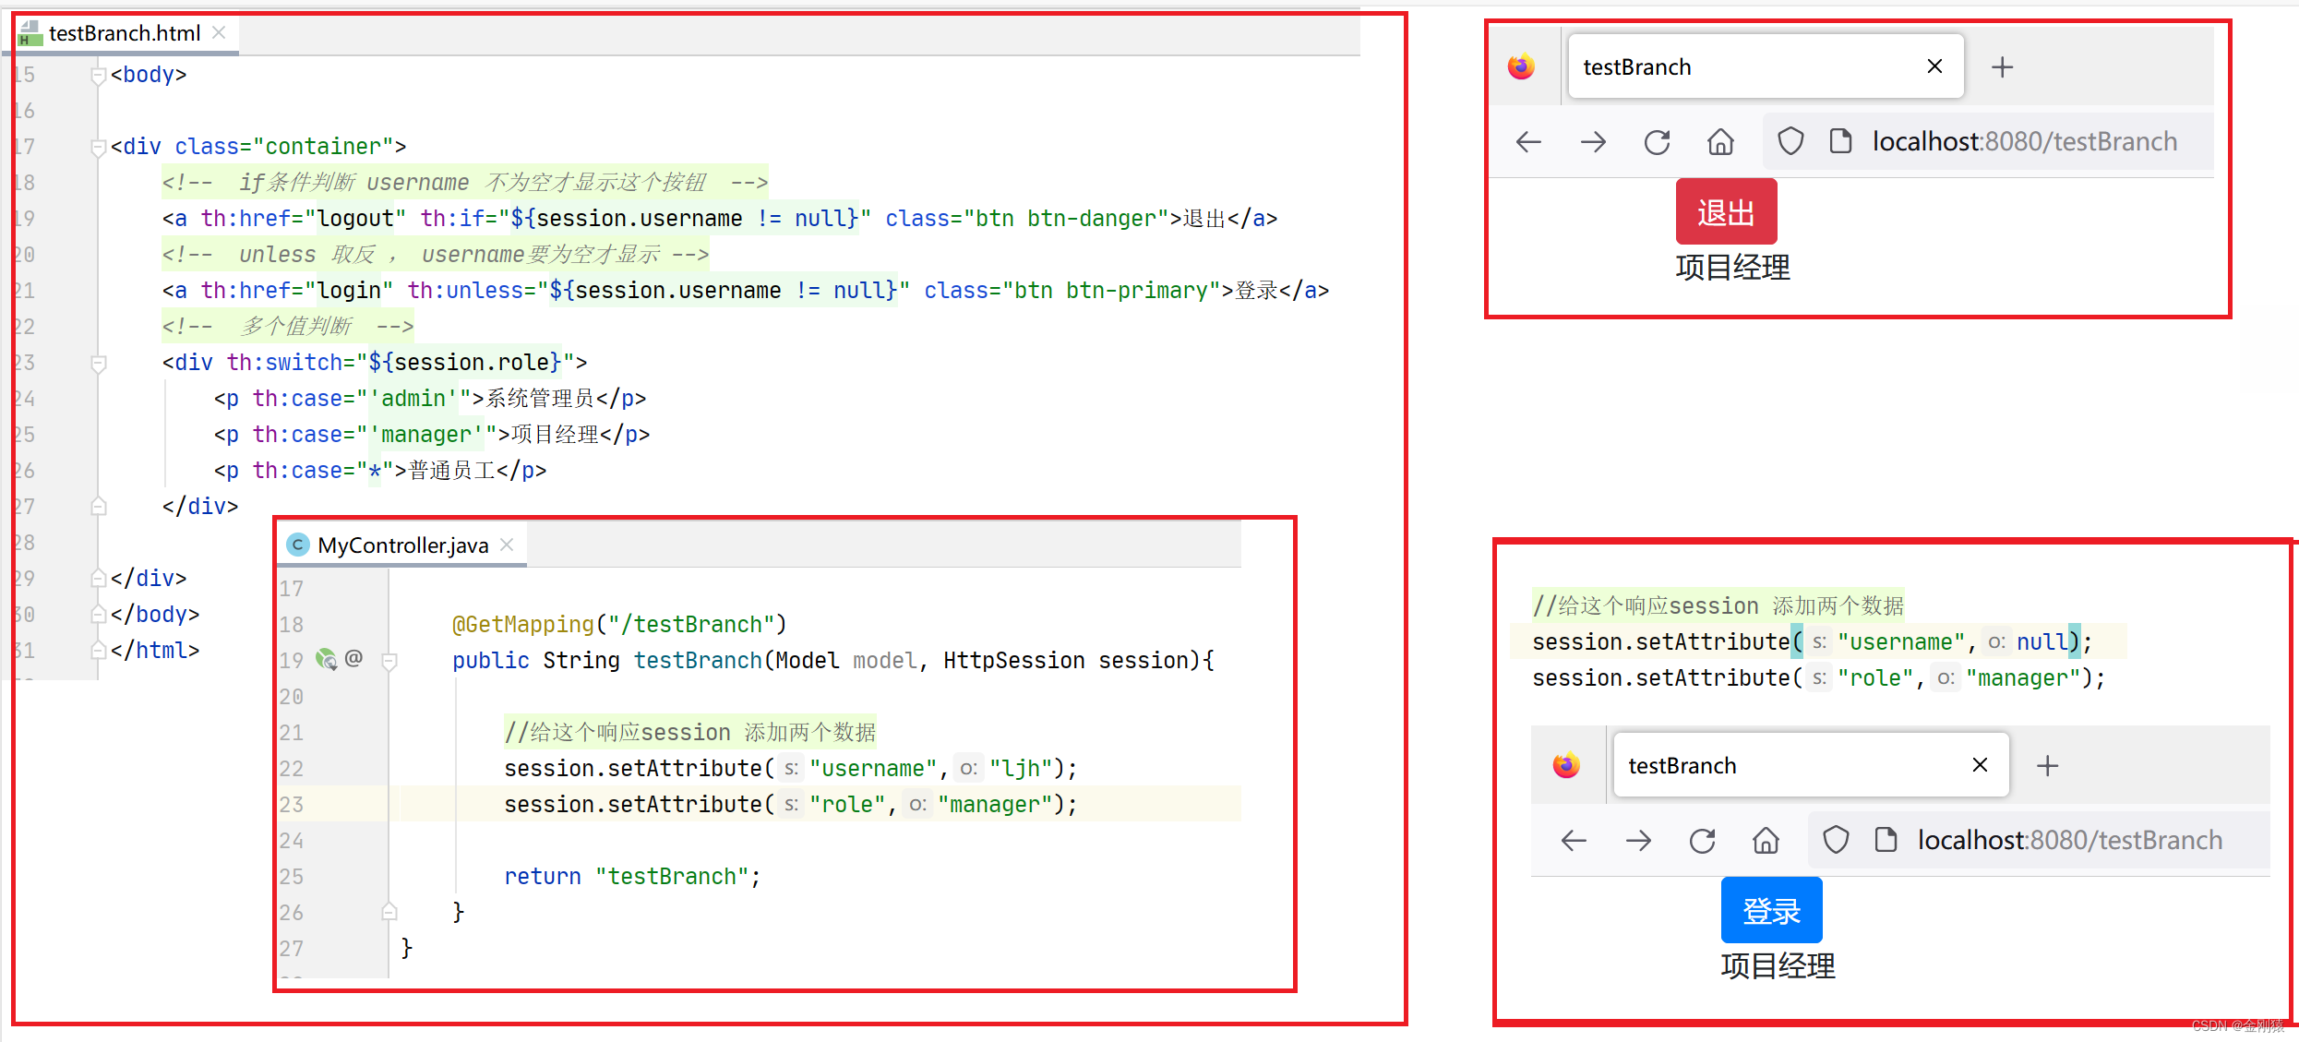
Task: Click return "testBranch" statement
Action: click(632, 877)
